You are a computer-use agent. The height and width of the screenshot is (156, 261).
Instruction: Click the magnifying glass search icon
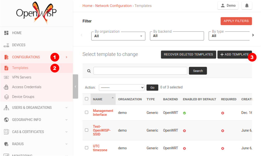pyautogui.click(x=89, y=71)
